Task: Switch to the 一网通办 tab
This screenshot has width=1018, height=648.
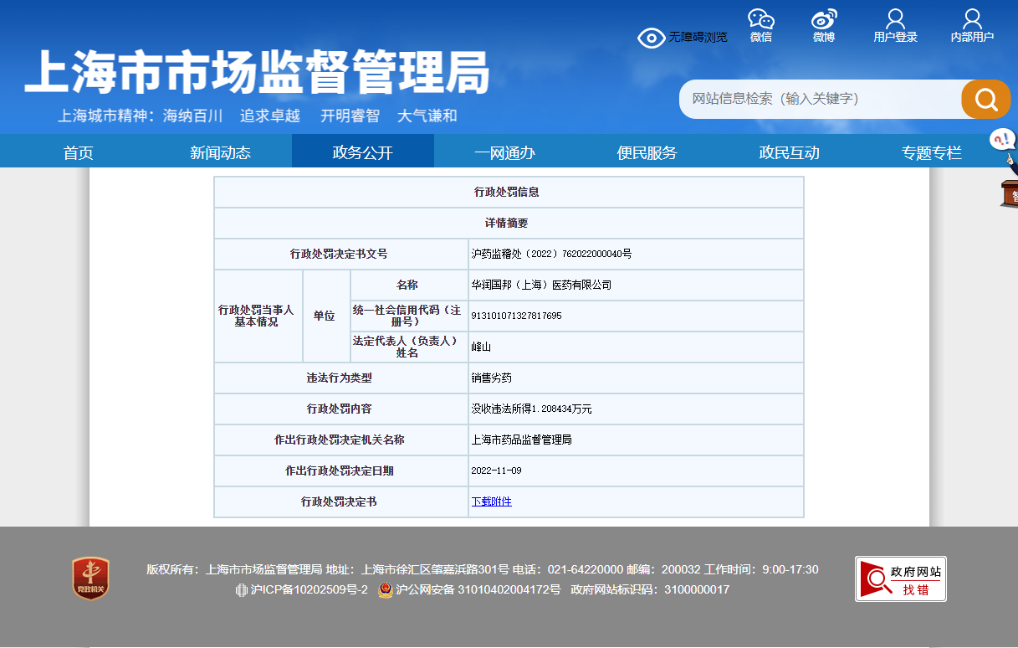Action: point(504,152)
